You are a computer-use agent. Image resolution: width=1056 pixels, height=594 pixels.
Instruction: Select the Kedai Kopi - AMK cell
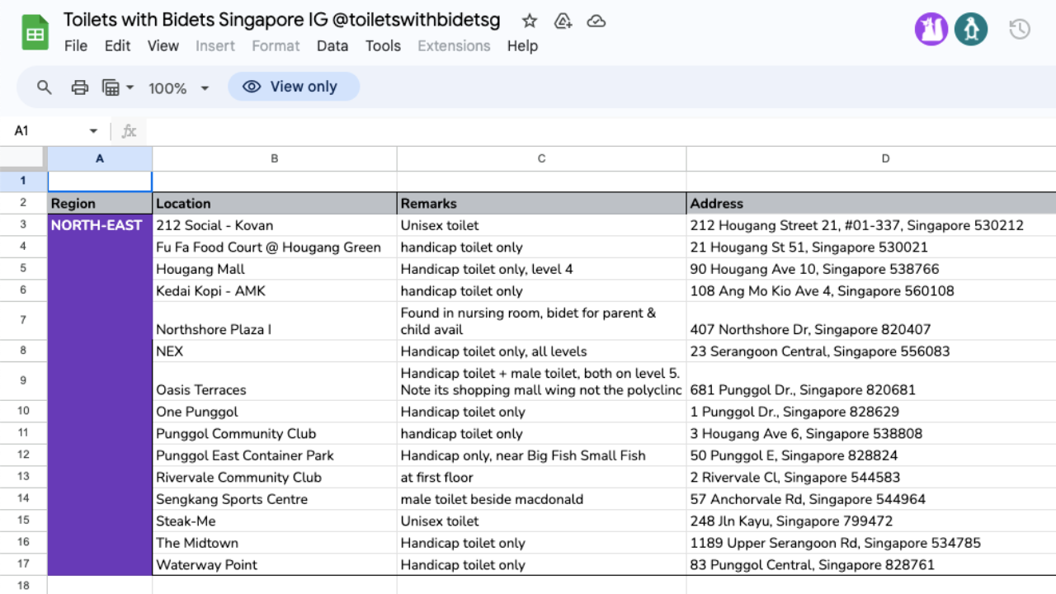[275, 290]
